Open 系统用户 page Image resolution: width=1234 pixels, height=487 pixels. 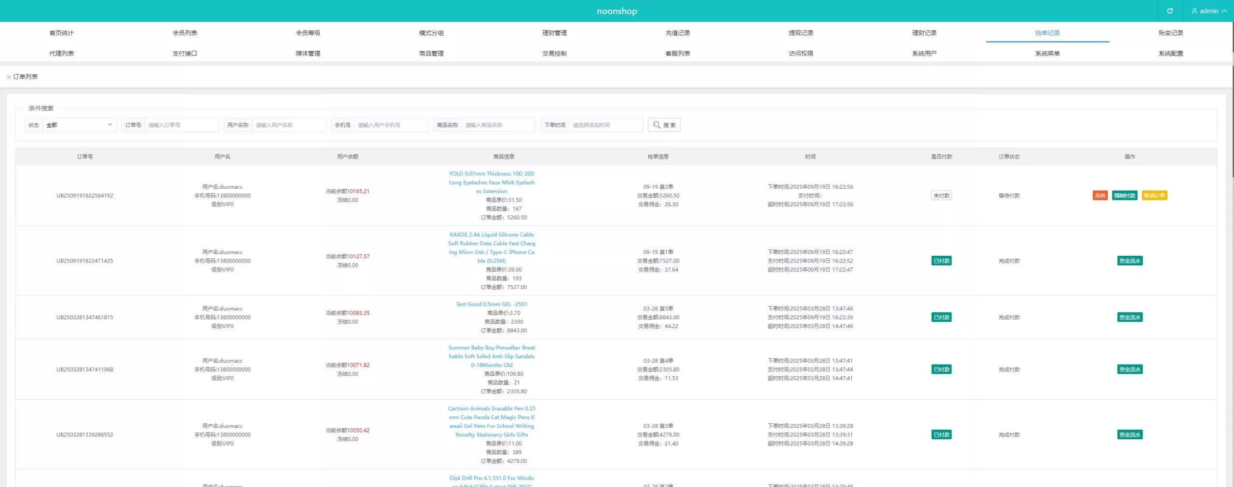pos(924,53)
